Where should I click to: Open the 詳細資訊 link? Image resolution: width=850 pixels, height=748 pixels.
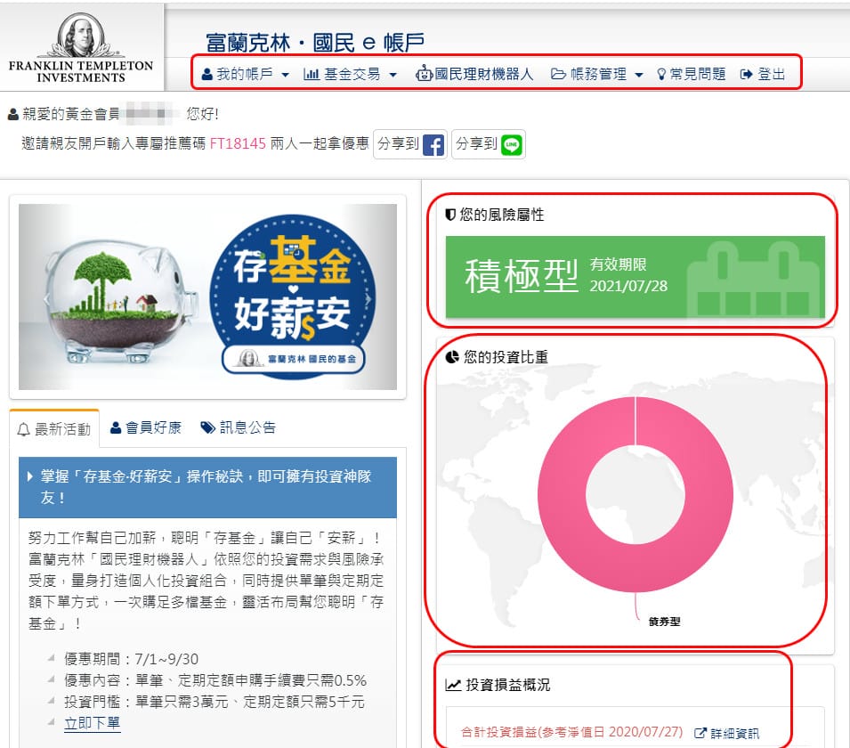pyautogui.click(x=727, y=734)
